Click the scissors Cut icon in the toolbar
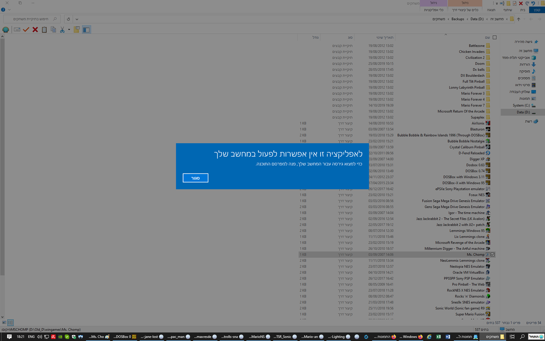545x341 pixels. (x=62, y=30)
